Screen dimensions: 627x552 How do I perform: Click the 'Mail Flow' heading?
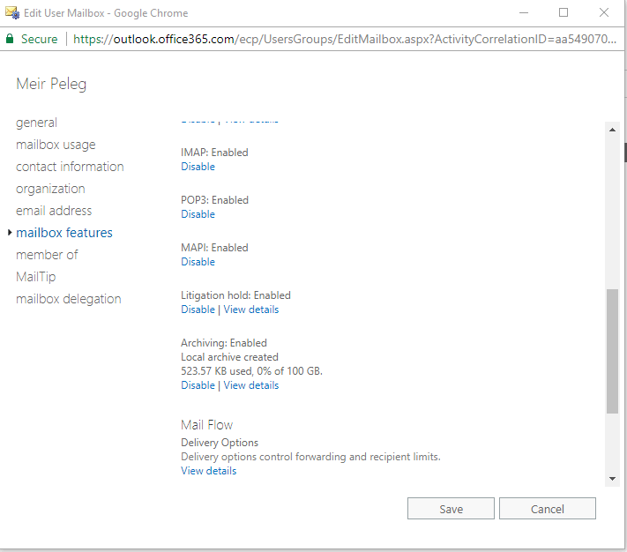[206, 425]
